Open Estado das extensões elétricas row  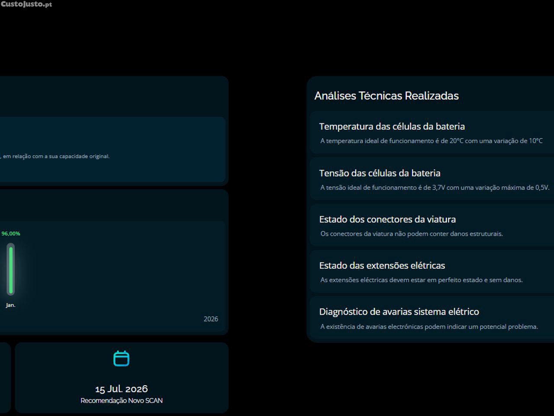coord(382,265)
